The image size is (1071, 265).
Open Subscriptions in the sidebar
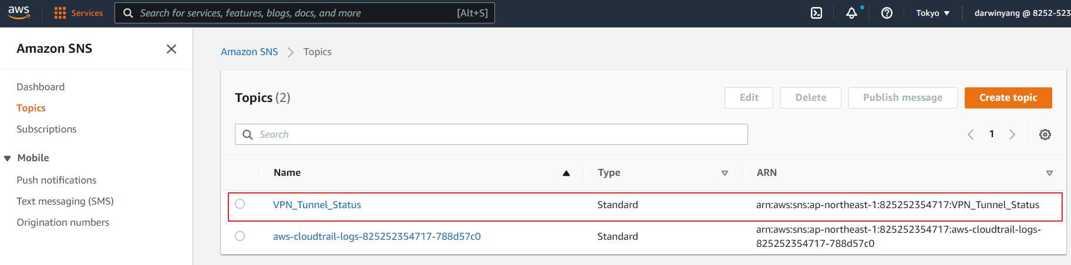(46, 129)
